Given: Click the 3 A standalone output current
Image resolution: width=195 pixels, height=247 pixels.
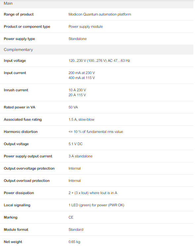Looking at the screenshot, I should pyautogui.click(x=81, y=156).
